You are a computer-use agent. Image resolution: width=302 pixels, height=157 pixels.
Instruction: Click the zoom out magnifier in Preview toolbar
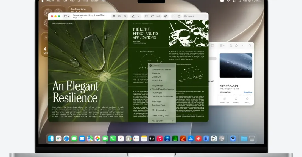114,16
